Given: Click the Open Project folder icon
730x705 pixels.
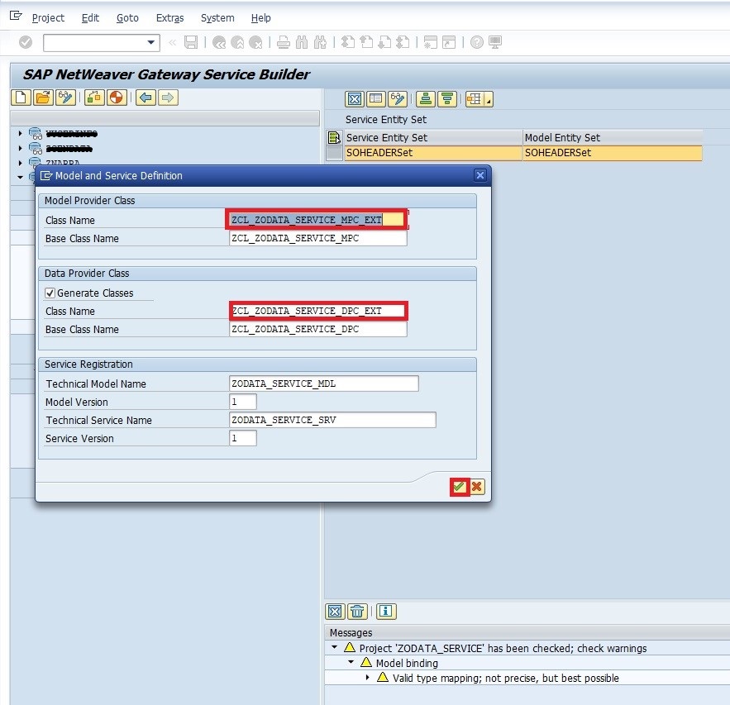Looking at the screenshot, I should (x=43, y=98).
